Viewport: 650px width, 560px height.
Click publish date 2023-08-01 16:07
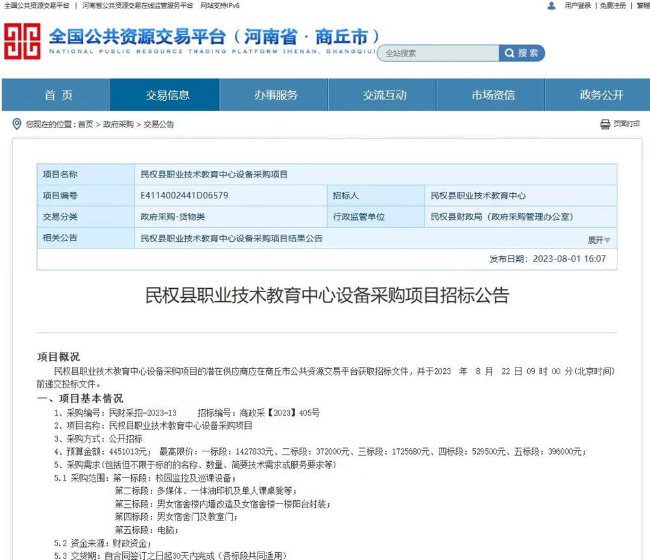569,259
